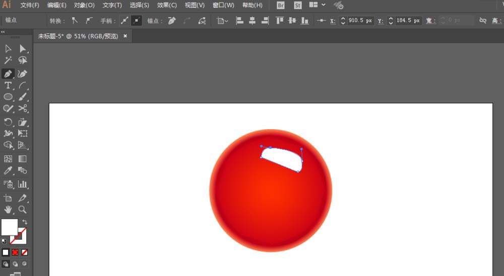This screenshot has height=276, width=504.
Task: Open Adobe Stock via St icon
Action: (x=298, y=5)
